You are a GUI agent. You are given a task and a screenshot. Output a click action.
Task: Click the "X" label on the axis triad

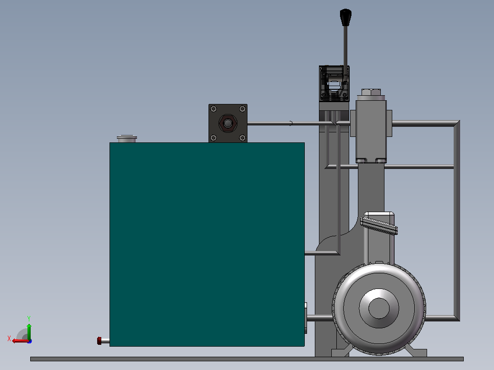(x=9, y=339)
